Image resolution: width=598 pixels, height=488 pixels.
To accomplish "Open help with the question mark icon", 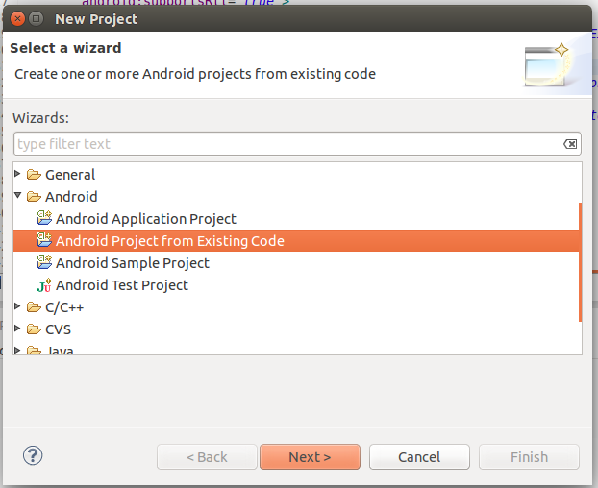I will pyautogui.click(x=33, y=455).
